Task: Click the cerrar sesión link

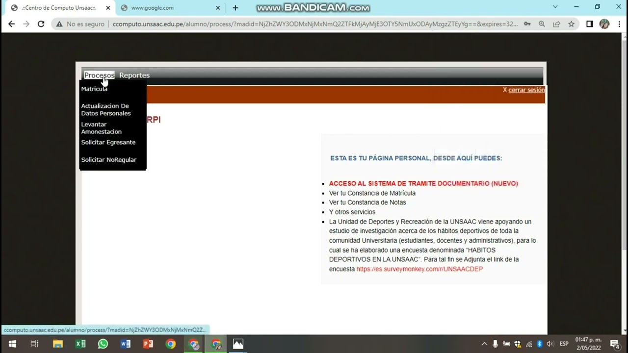Action: coord(526,90)
